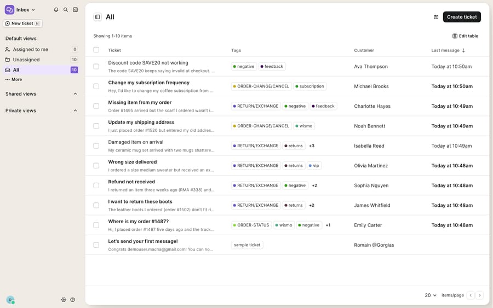Open ticket Wrong size delivered
The width and height of the screenshot is (493, 308).
click(133, 162)
